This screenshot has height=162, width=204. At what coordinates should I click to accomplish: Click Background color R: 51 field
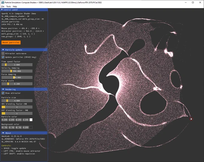point(4,127)
